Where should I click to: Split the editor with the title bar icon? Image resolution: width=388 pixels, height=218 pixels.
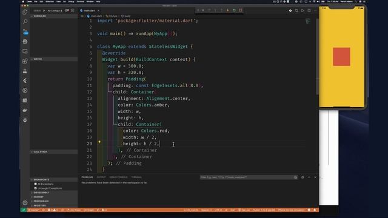click(x=309, y=11)
